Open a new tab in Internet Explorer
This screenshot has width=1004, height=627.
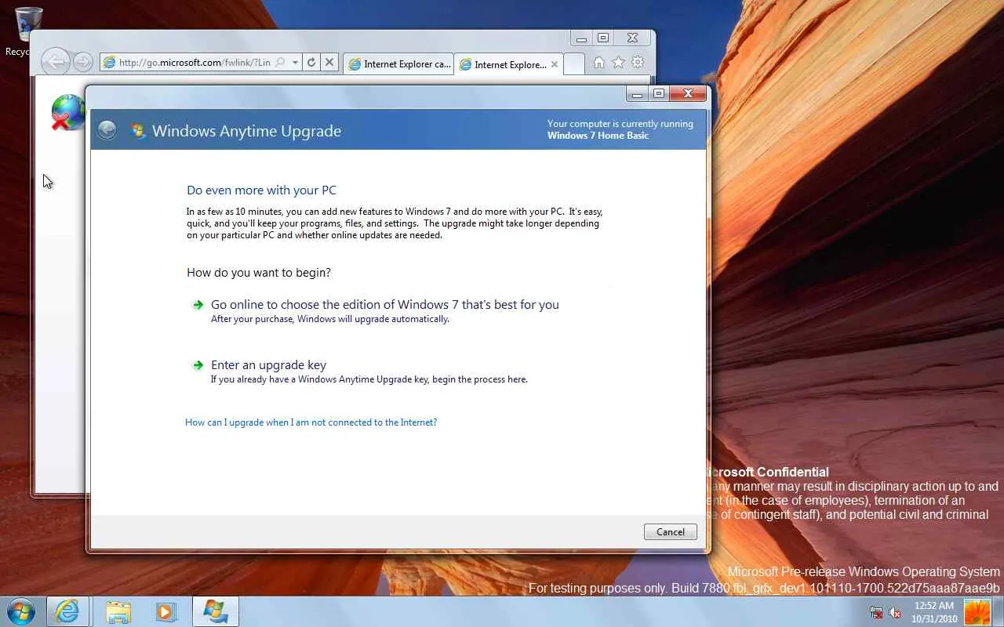(x=574, y=64)
